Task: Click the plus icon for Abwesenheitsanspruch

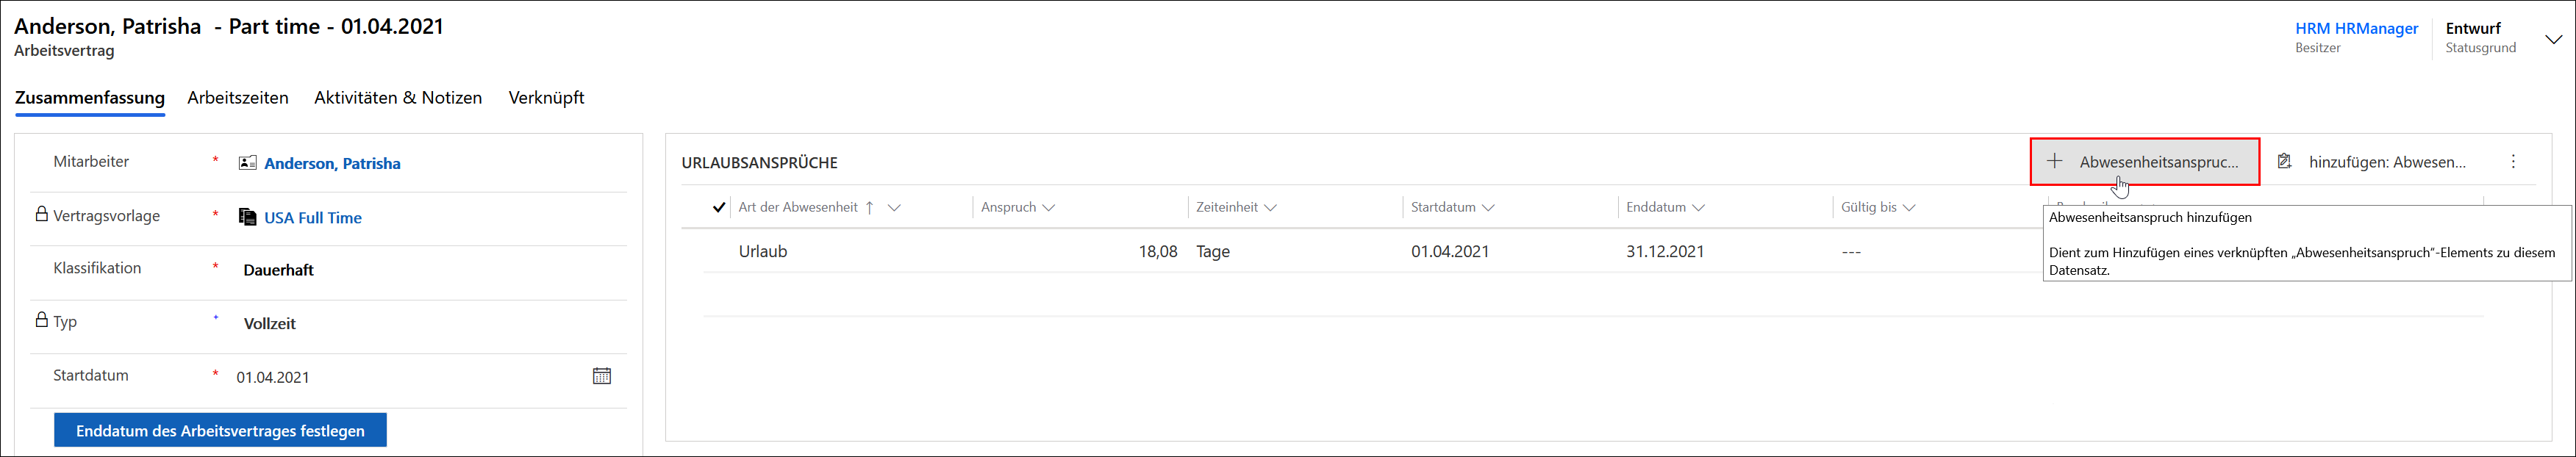Action: [x=2054, y=161]
